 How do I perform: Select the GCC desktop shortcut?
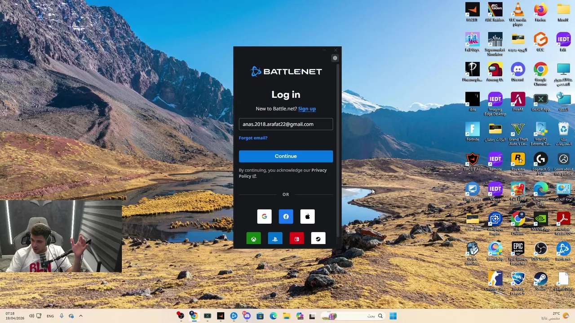click(x=540, y=42)
